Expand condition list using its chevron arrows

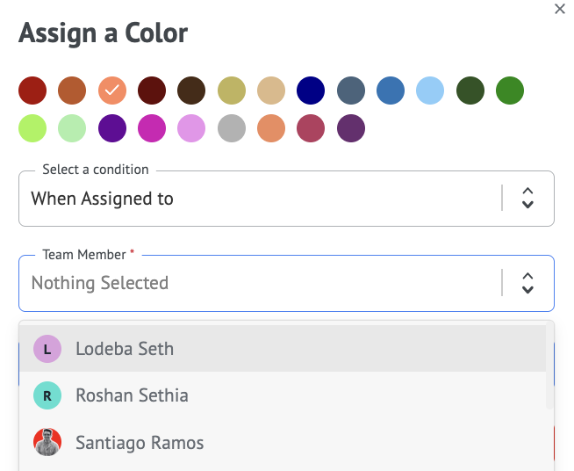[x=527, y=199]
